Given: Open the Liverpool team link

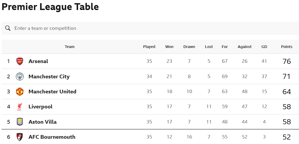Looking at the screenshot, I should (40, 107).
